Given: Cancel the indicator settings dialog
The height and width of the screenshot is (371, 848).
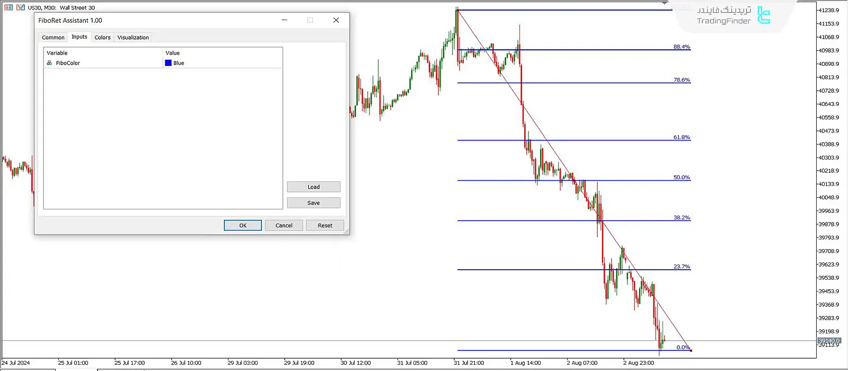Looking at the screenshot, I should click(284, 225).
